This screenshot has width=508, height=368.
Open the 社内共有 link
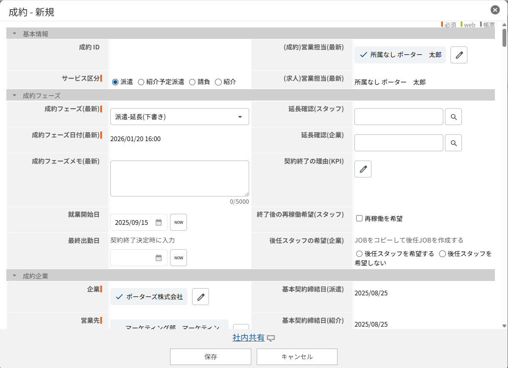click(248, 338)
